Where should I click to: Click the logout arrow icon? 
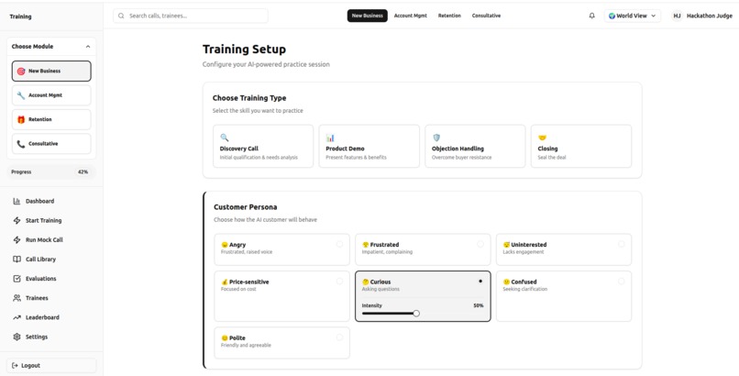pyautogui.click(x=15, y=366)
